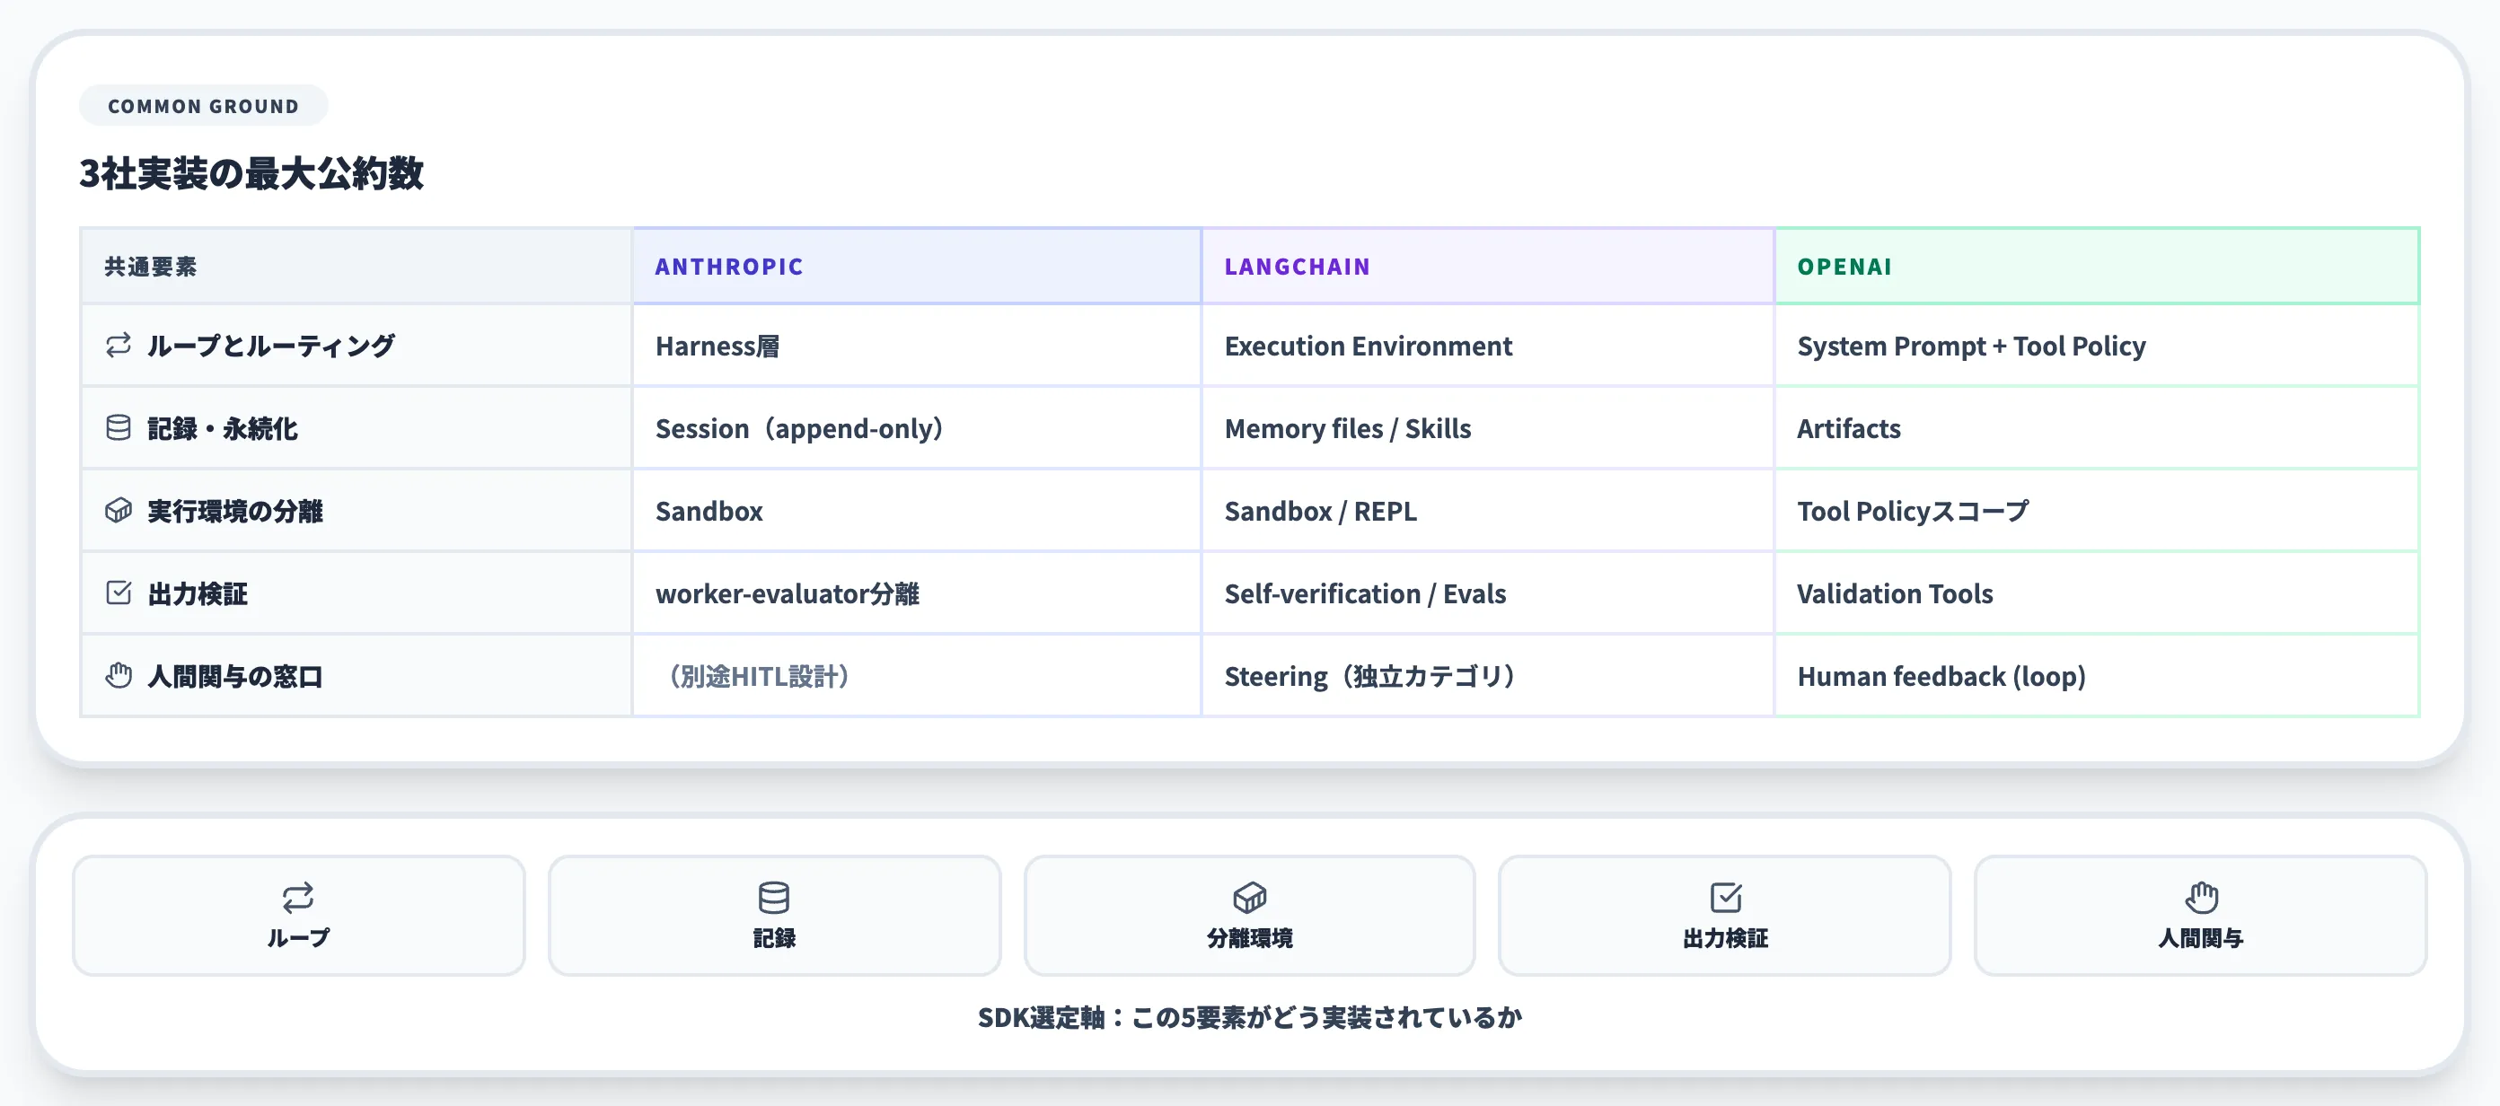Select the LANGCHAIN column header

click(x=1488, y=266)
